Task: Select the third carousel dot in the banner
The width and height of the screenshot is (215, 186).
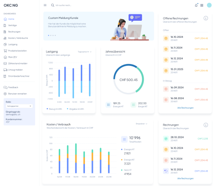Action: pyautogui.click(x=53, y=36)
